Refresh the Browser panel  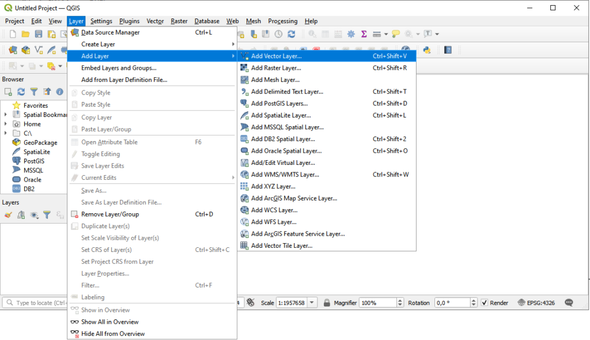pyautogui.click(x=21, y=92)
